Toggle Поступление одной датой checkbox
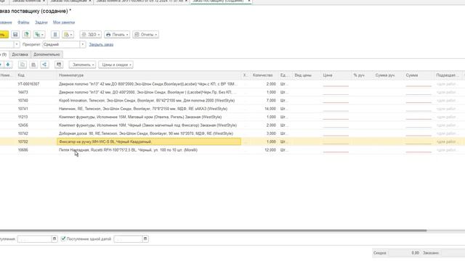The width and height of the screenshot is (465, 261). pos(63,239)
